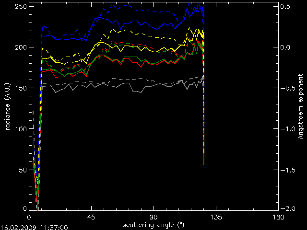Click the -0.5 right axis tick label
This screenshot has width=307, height=230.
pyautogui.click(x=286, y=89)
